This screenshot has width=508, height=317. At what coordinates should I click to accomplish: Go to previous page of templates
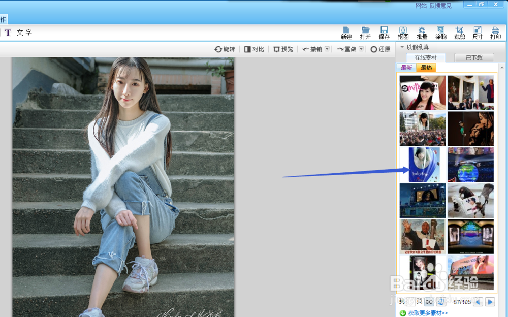click(478, 302)
